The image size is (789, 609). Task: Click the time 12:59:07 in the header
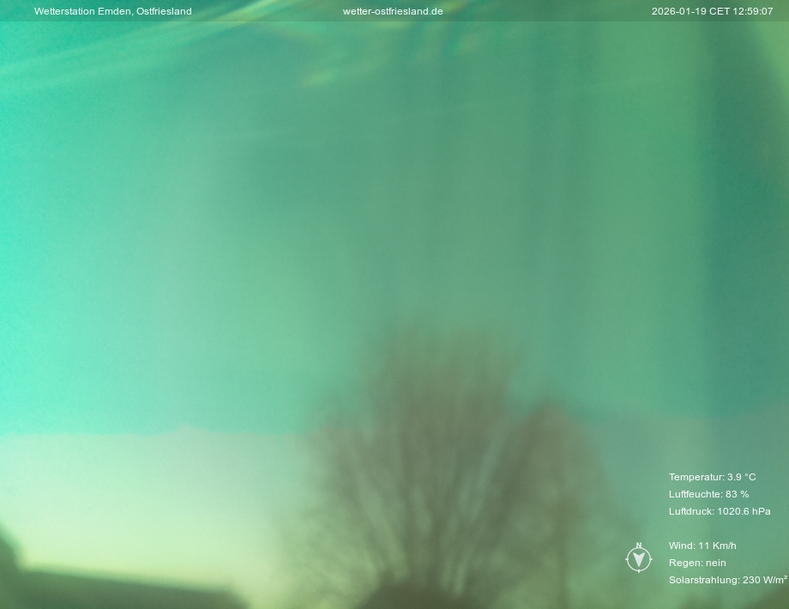pyautogui.click(x=752, y=11)
